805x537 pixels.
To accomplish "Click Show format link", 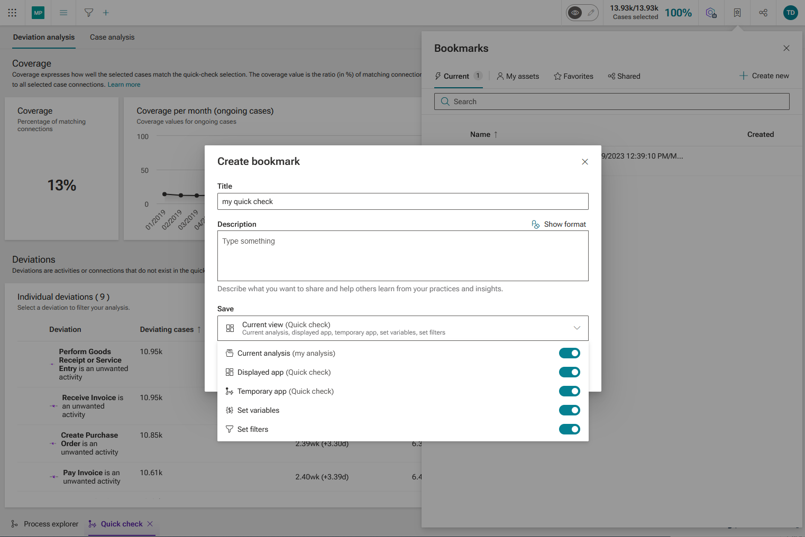I will (559, 224).
